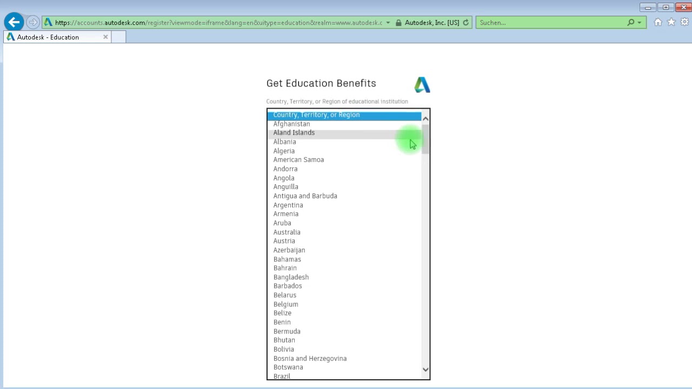The image size is (692, 389).
Task: Select Albania in the country list
Action: (x=344, y=142)
